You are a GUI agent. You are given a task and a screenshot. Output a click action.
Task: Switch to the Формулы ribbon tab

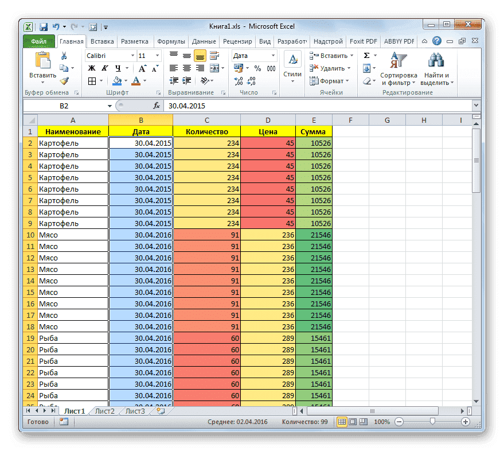(x=172, y=41)
